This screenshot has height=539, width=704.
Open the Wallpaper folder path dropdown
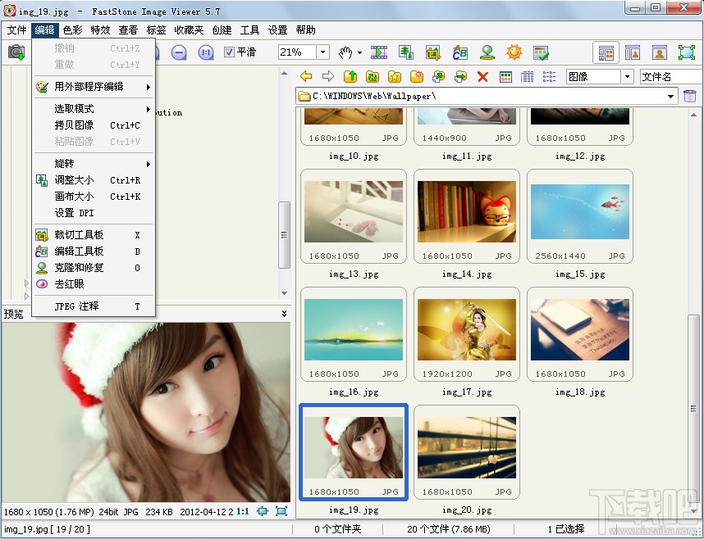[x=671, y=95]
